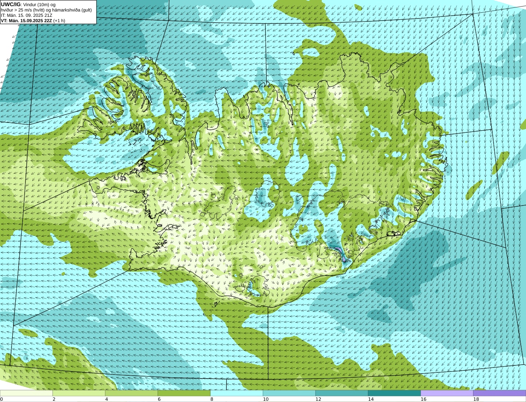This screenshot has width=526, height=402.
Task: Click the text "hviður > 25 m/s (hvítt) og hámarkshviða (gult)"
Action: [x=46, y=10]
